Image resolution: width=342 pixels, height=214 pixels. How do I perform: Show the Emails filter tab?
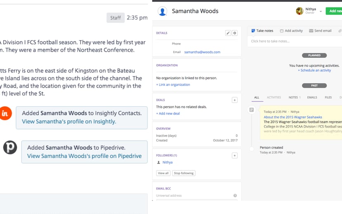point(312,97)
